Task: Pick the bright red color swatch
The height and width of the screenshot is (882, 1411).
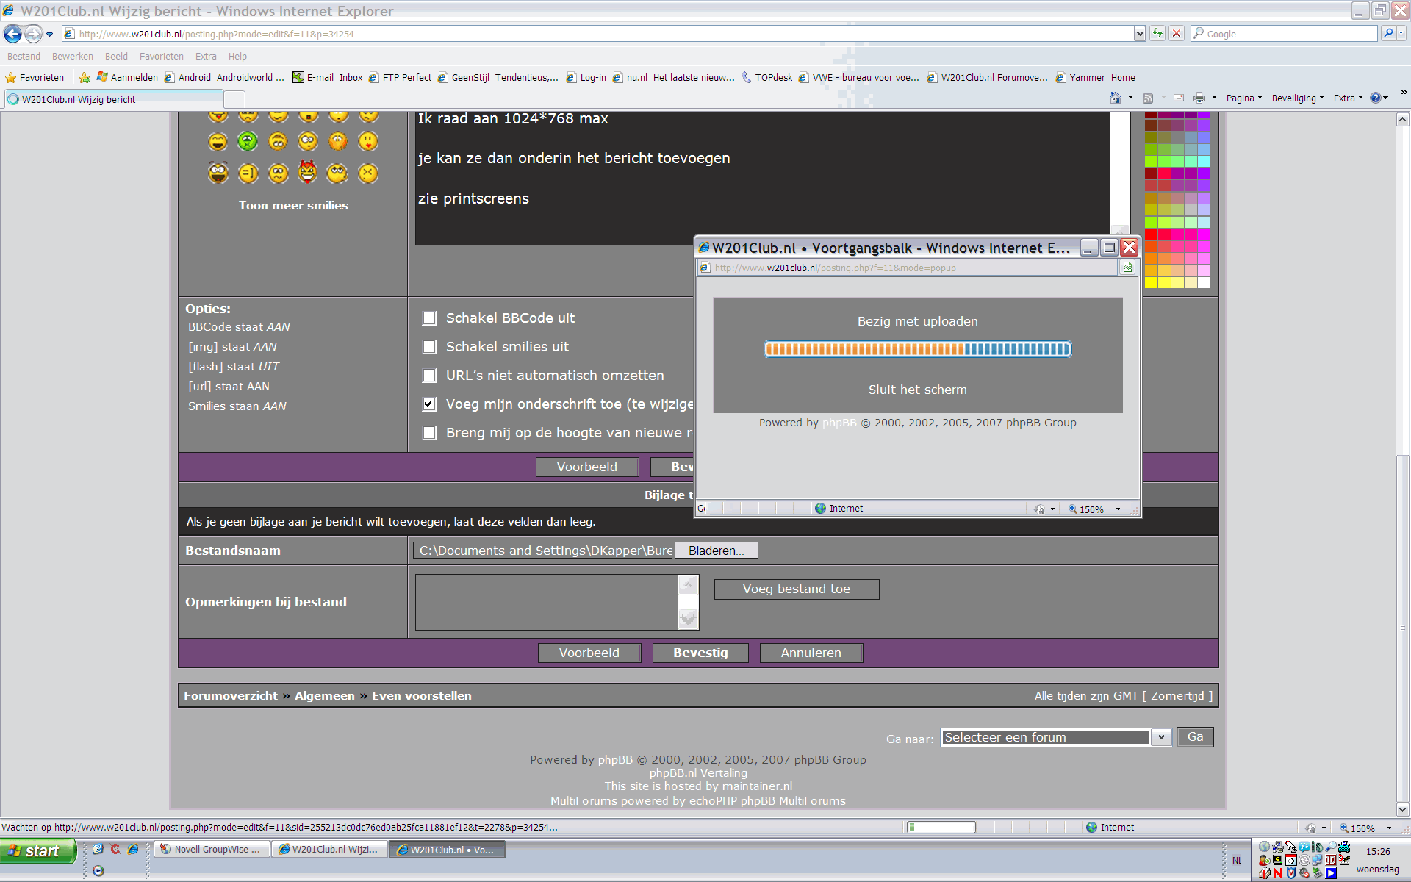Action: coord(1151,234)
